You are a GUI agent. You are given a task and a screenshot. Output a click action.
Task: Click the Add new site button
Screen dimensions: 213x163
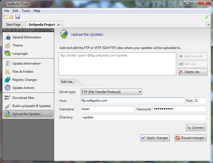193,56
